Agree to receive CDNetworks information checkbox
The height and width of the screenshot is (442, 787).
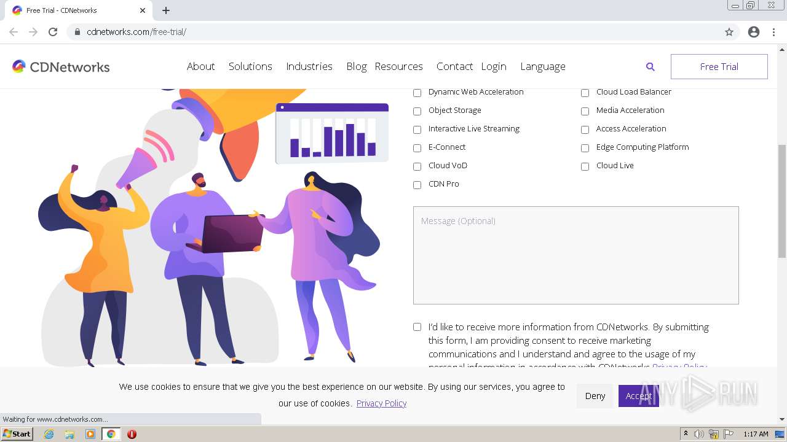417,327
